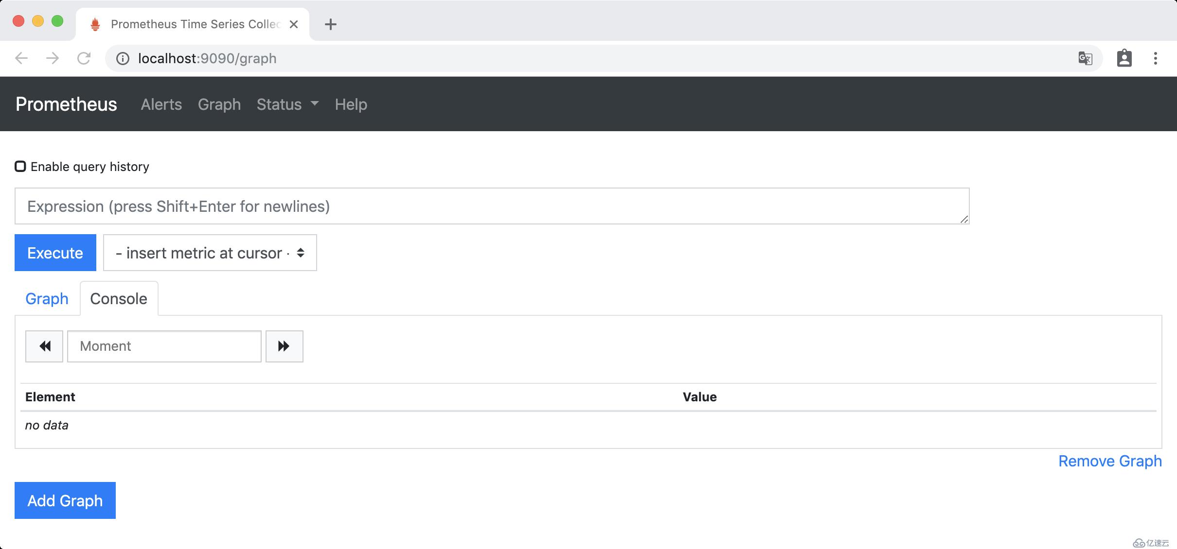Click the Expression input field
This screenshot has width=1177, height=549.
coord(492,206)
